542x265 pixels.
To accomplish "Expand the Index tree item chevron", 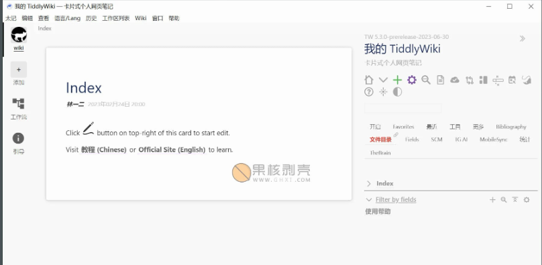I will [369, 183].
